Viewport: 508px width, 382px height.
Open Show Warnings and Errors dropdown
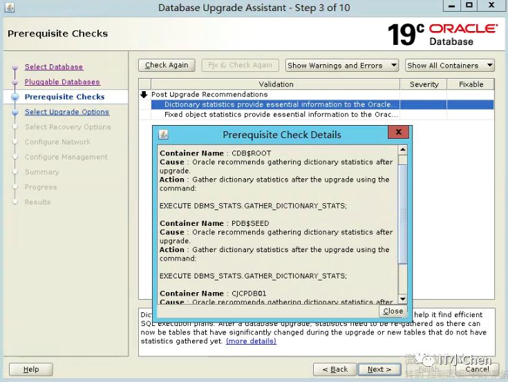tap(342, 66)
